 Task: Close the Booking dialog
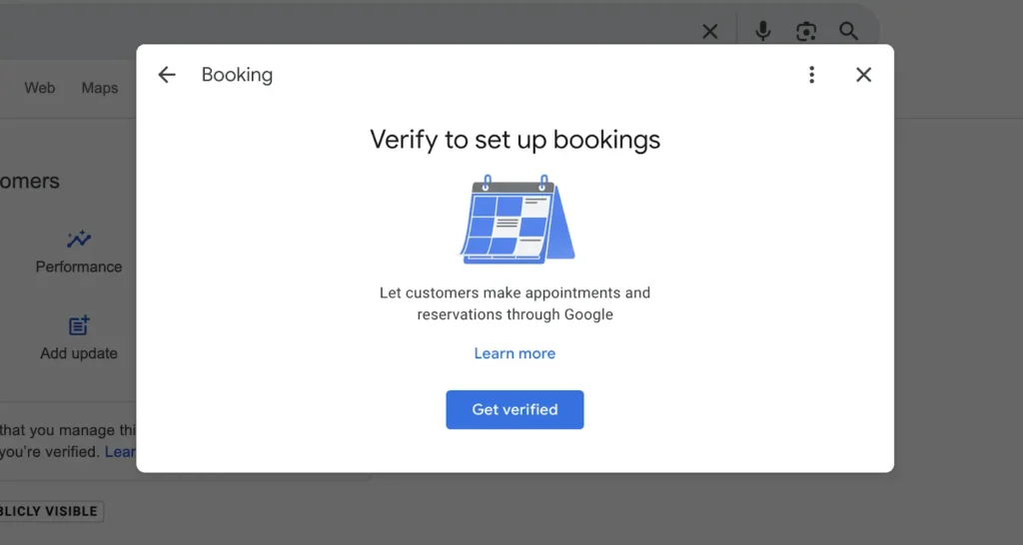pos(864,75)
